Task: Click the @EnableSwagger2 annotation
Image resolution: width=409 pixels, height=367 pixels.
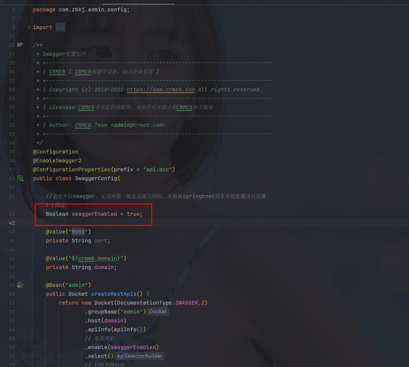Action: tap(57, 160)
